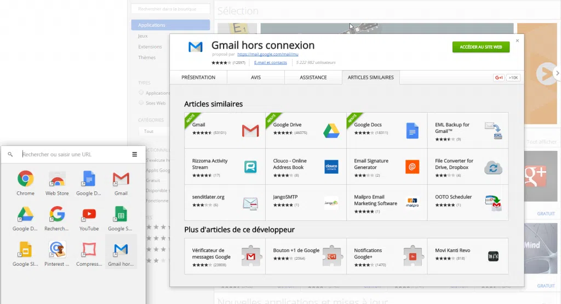
Task: Open File Converter for Drive, Dropbox
Action: (x=468, y=166)
